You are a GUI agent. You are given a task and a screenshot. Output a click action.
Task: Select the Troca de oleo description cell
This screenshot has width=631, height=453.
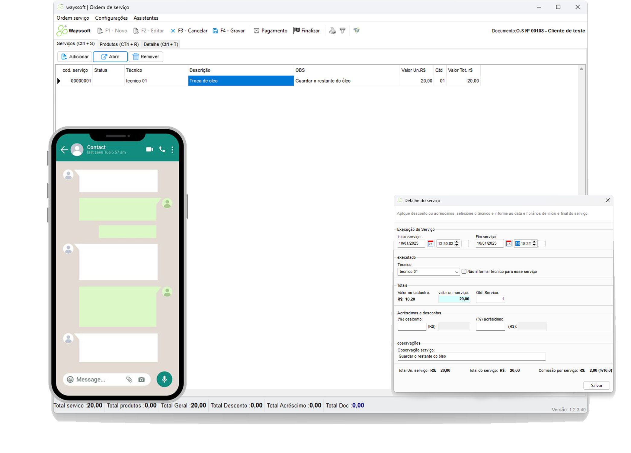click(241, 81)
